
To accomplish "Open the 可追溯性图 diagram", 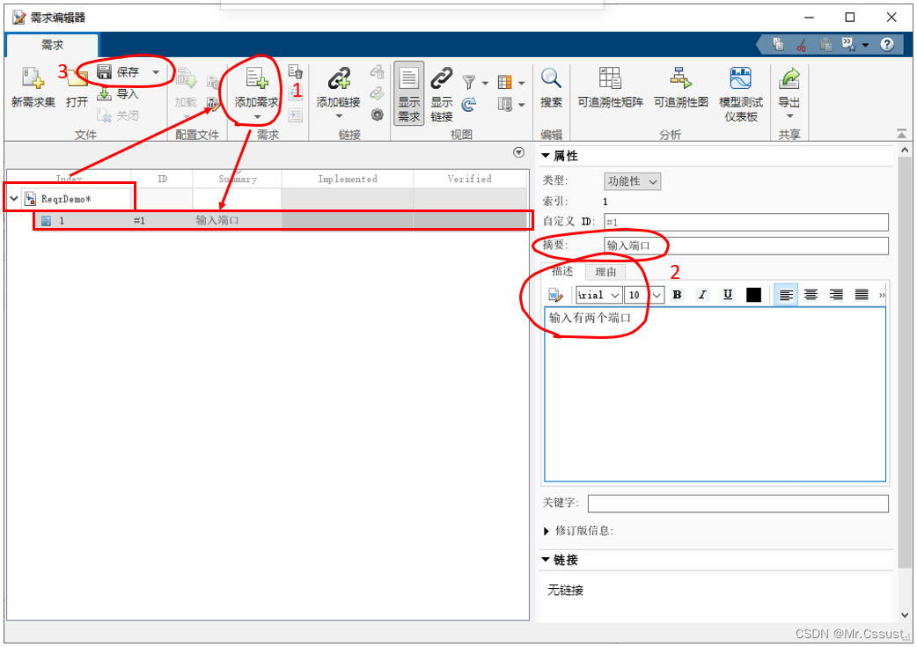I will point(680,79).
